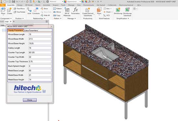
Task: Click the Back Splash Height field
Action: (40, 66)
